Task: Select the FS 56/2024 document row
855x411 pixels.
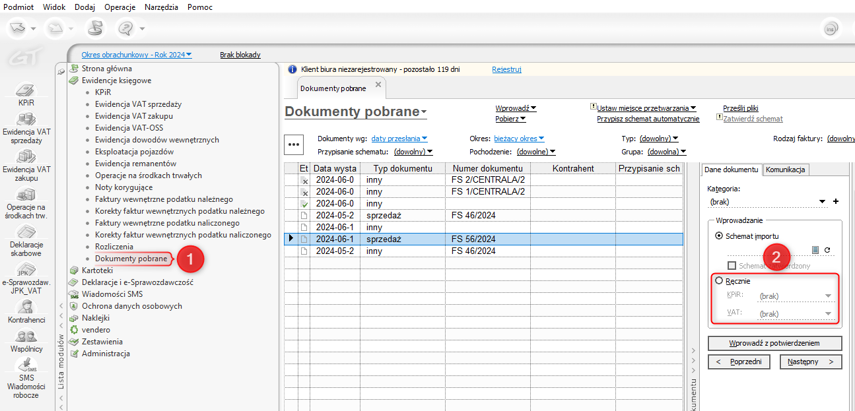Action: tap(473, 239)
